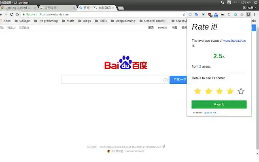Click the clock showing 9:59 AM
259x162 pixels.
[246, 2]
